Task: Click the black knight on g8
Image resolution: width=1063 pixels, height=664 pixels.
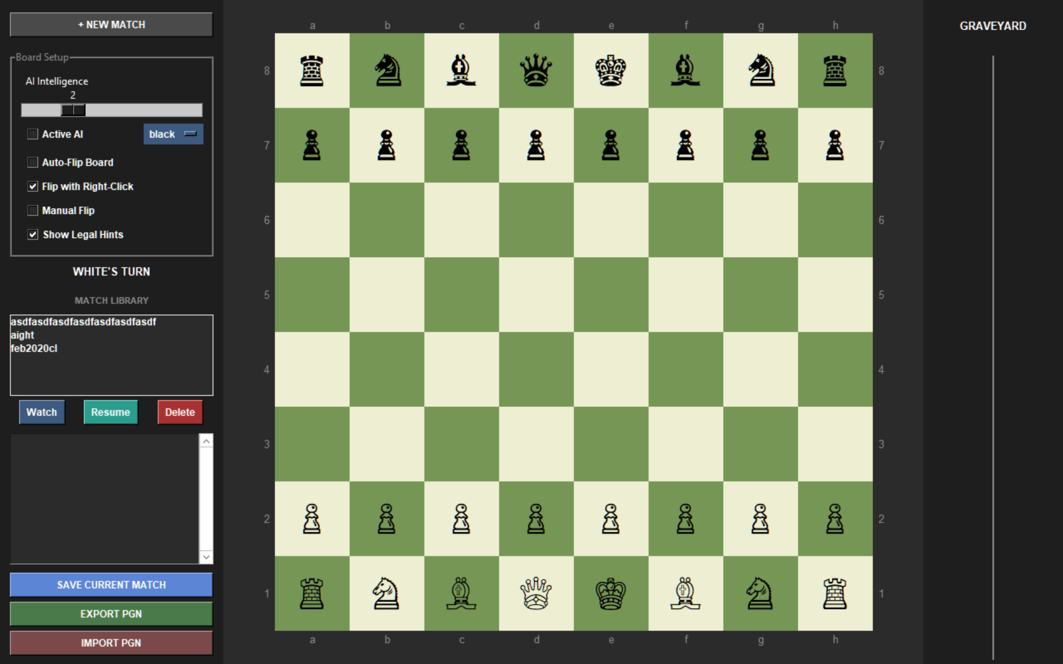Action: pyautogui.click(x=760, y=70)
